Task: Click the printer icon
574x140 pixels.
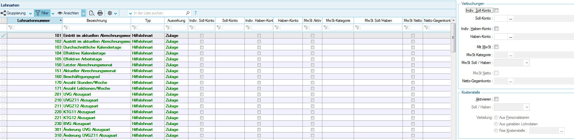Action: (100, 13)
